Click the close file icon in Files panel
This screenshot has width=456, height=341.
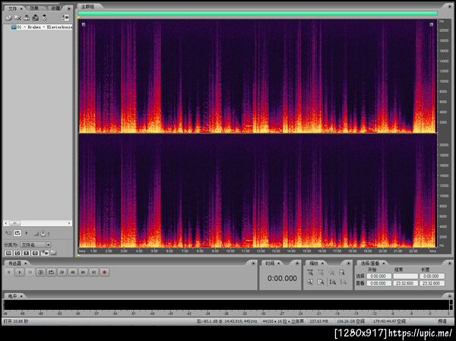tap(17, 17)
